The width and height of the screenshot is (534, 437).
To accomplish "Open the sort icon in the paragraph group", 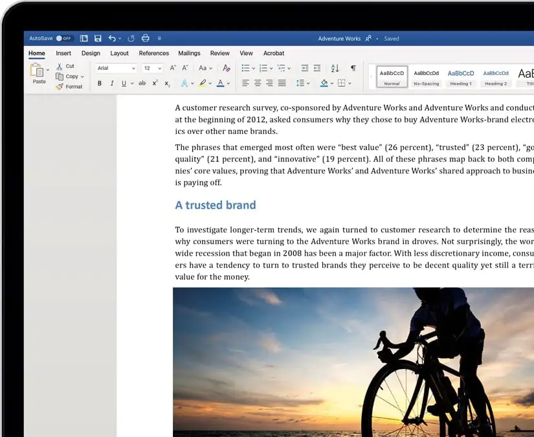I will tap(336, 69).
